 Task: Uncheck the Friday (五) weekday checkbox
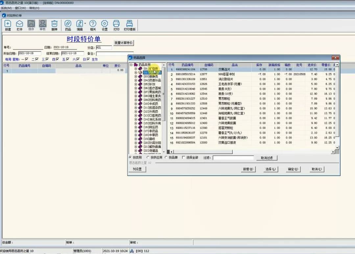click(x=67, y=59)
